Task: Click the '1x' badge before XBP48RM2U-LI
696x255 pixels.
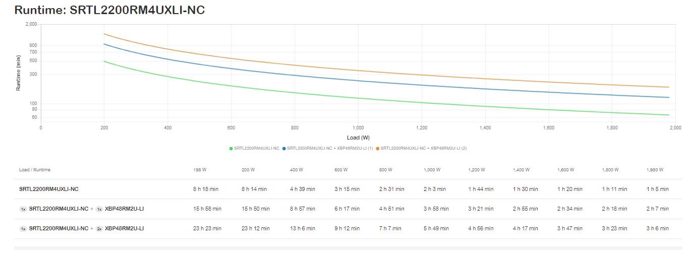Action: (99, 209)
